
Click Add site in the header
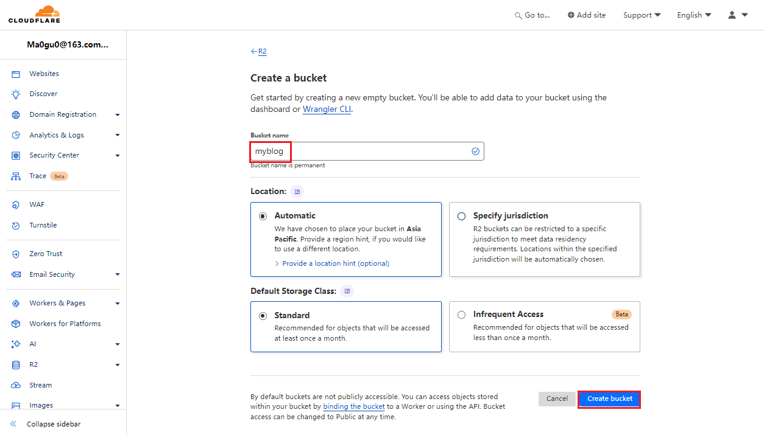coord(587,15)
